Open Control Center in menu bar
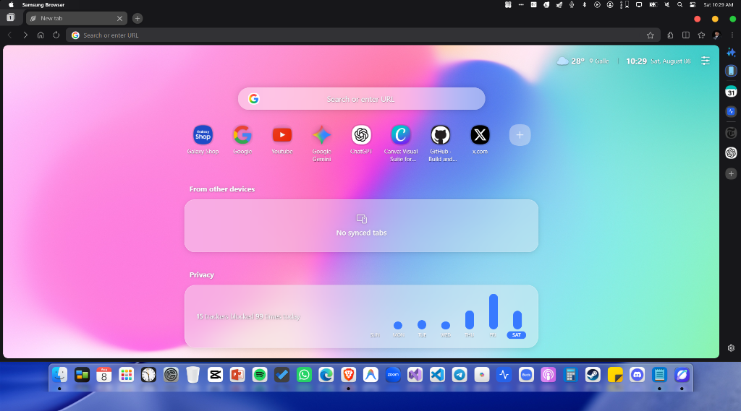 [x=693, y=5]
